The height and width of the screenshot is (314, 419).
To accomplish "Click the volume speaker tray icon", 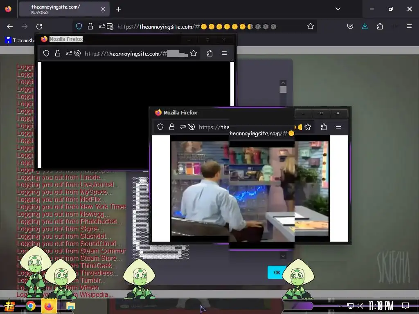I will pos(360,306).
